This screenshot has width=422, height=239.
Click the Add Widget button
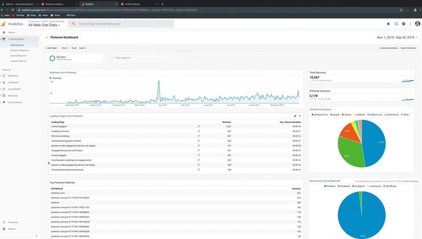click(51, 48)
